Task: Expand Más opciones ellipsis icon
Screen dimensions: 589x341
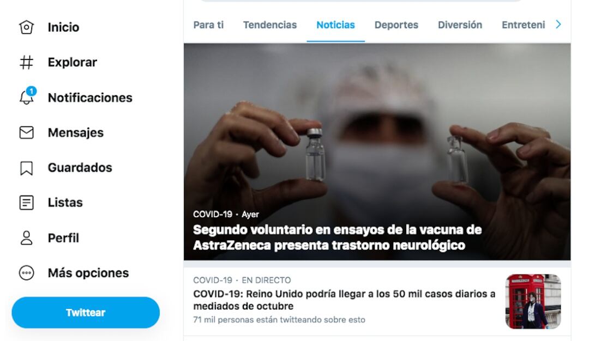Action: click(26, 273)
